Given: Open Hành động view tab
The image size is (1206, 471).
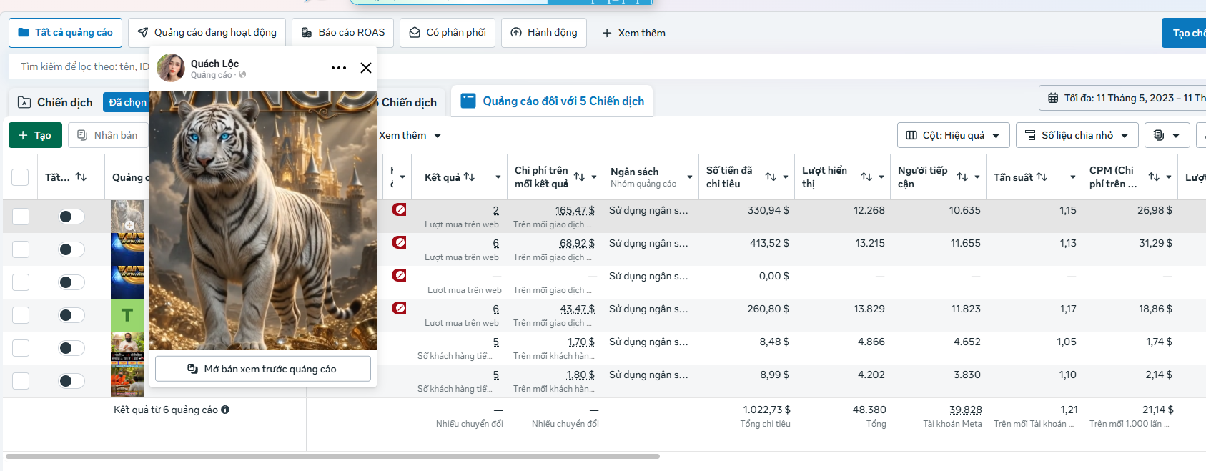Looking at the screenshot, I should 544,33.
